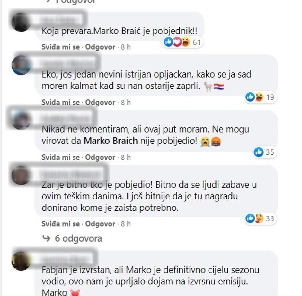Like the 'Zar je bitno tko' comment

pos(61,224)
